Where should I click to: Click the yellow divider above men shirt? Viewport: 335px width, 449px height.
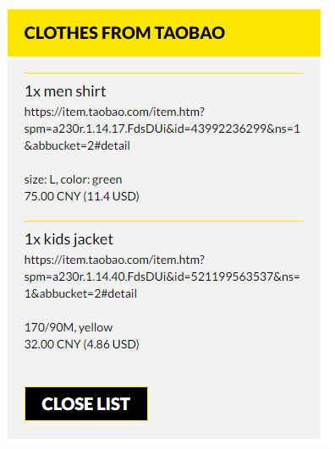pyautogui.click(x=164, y=74)
